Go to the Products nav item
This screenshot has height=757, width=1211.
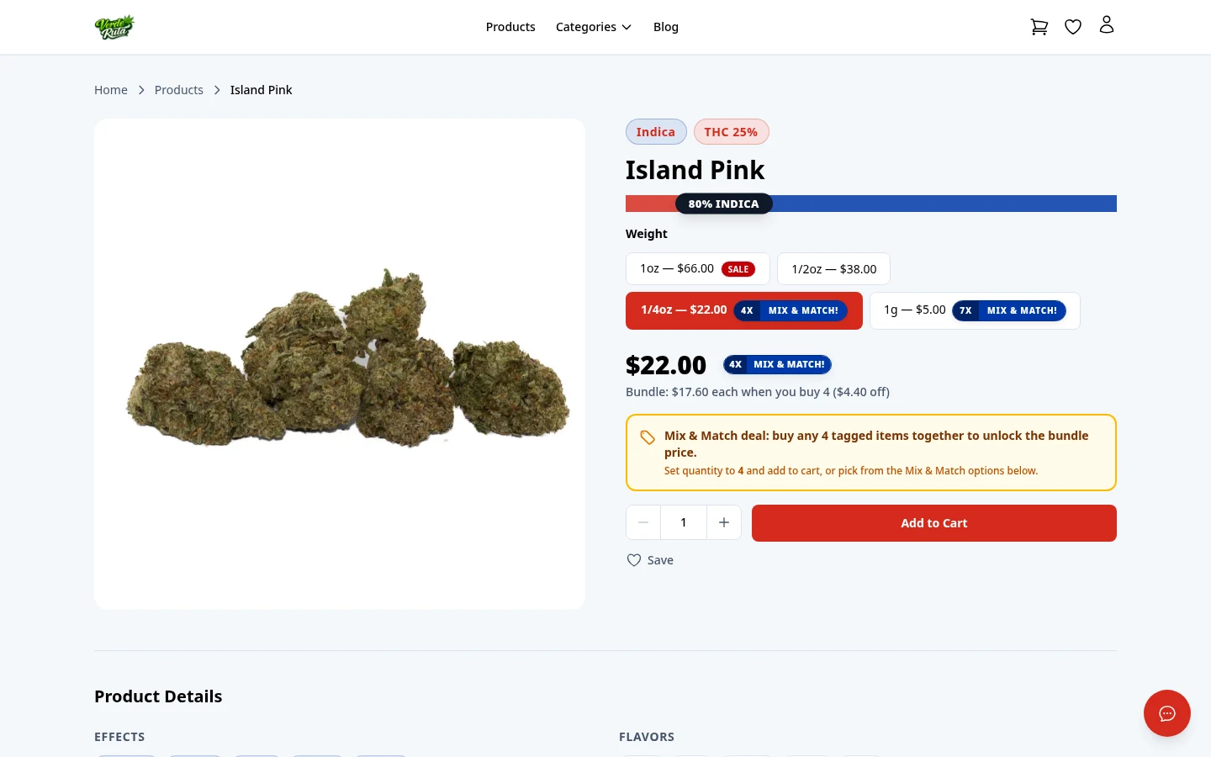[510, 26]
